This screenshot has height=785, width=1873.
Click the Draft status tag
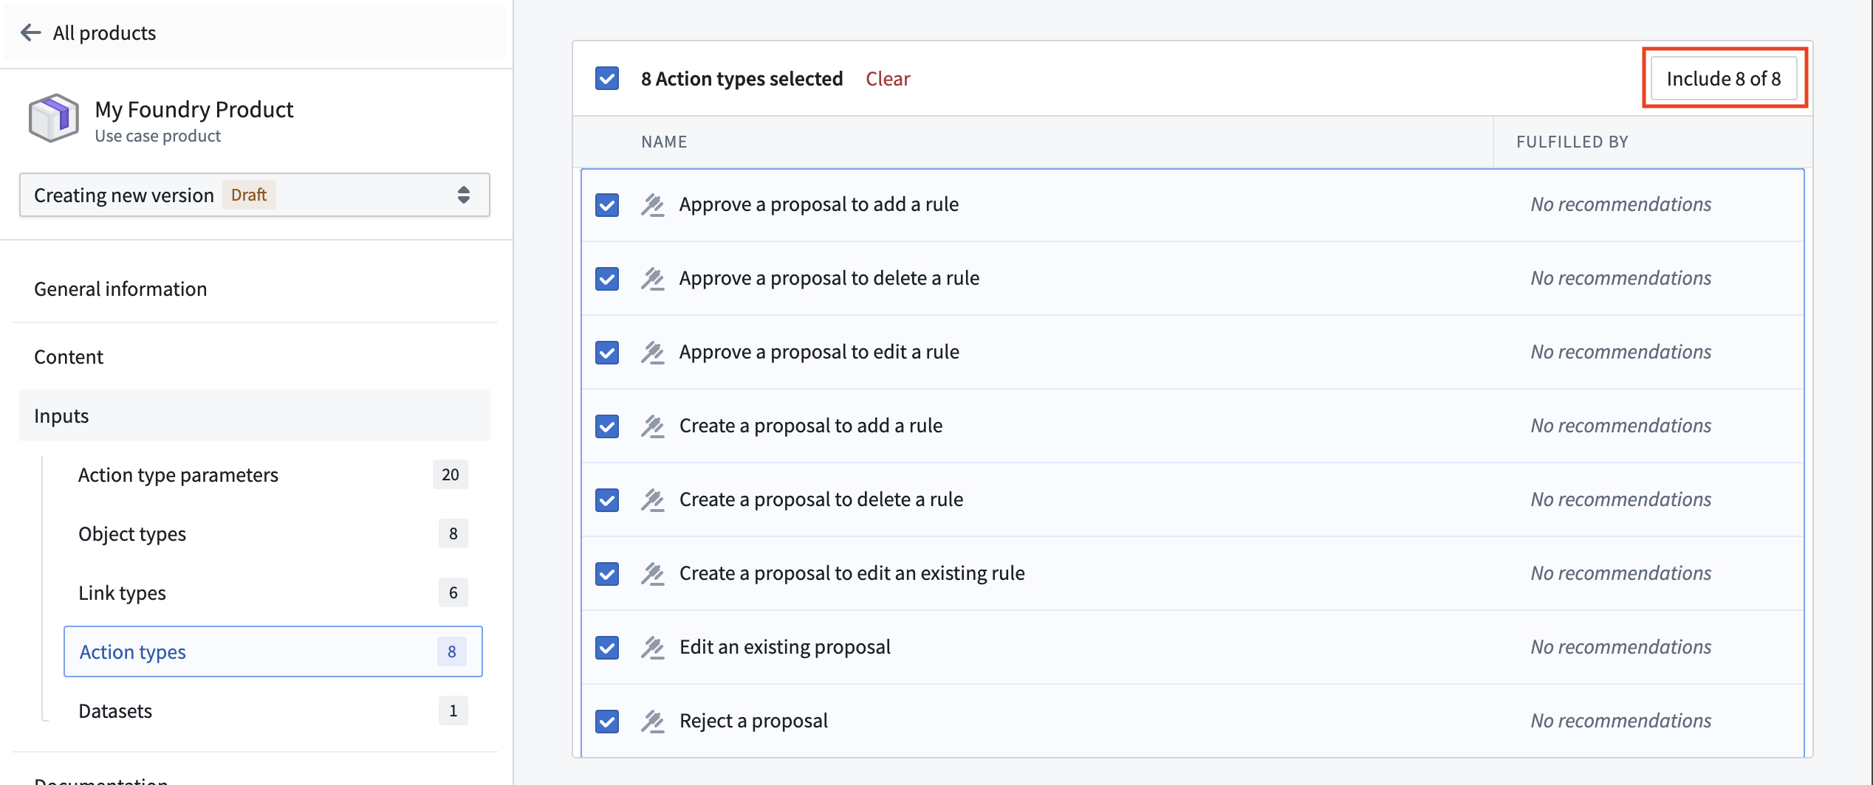click(249, 195)
